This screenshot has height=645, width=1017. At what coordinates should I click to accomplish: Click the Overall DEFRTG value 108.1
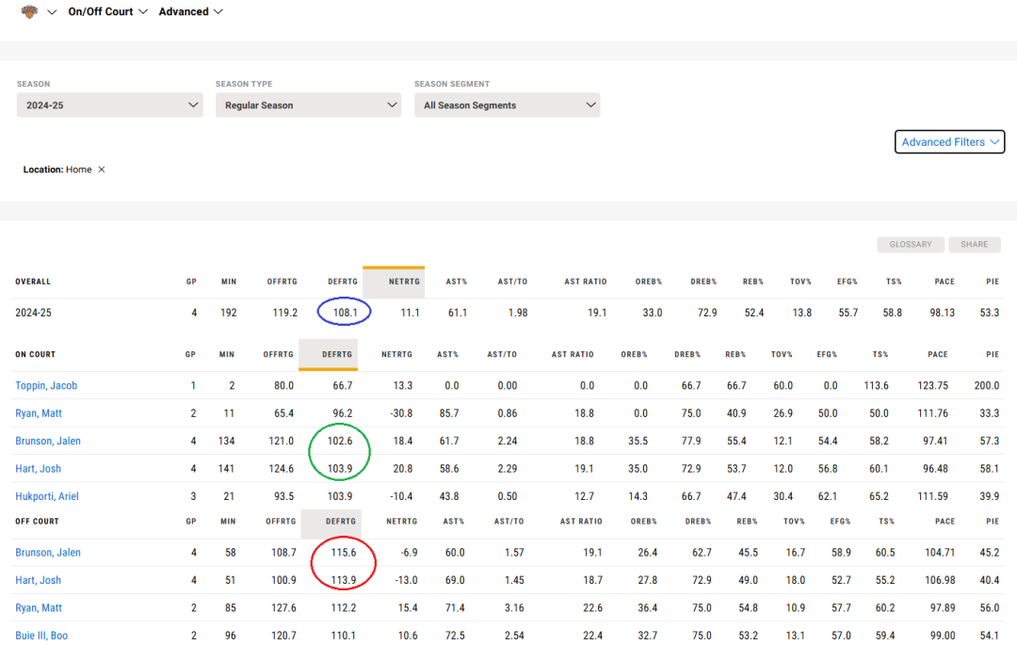tap(345, 313)
